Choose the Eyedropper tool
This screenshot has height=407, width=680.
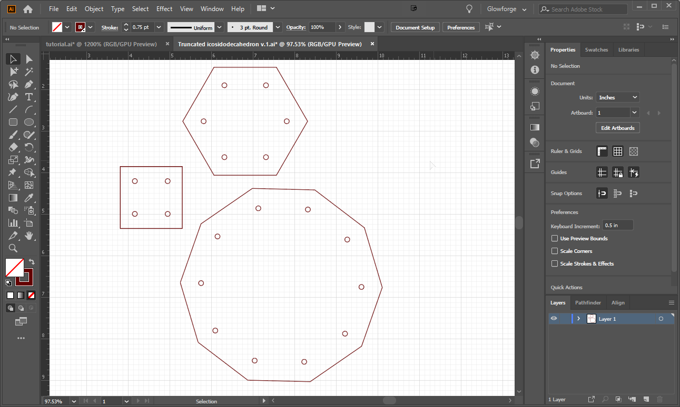pyautogui.click(x=29, y=198)
